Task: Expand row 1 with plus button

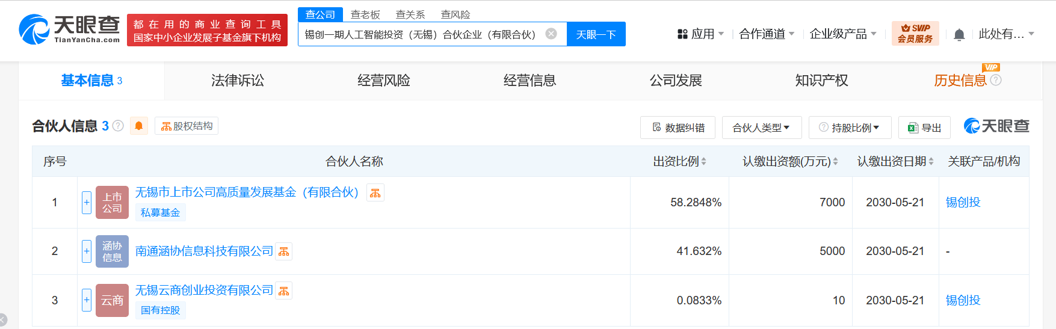Action: [x=87, y=203]
